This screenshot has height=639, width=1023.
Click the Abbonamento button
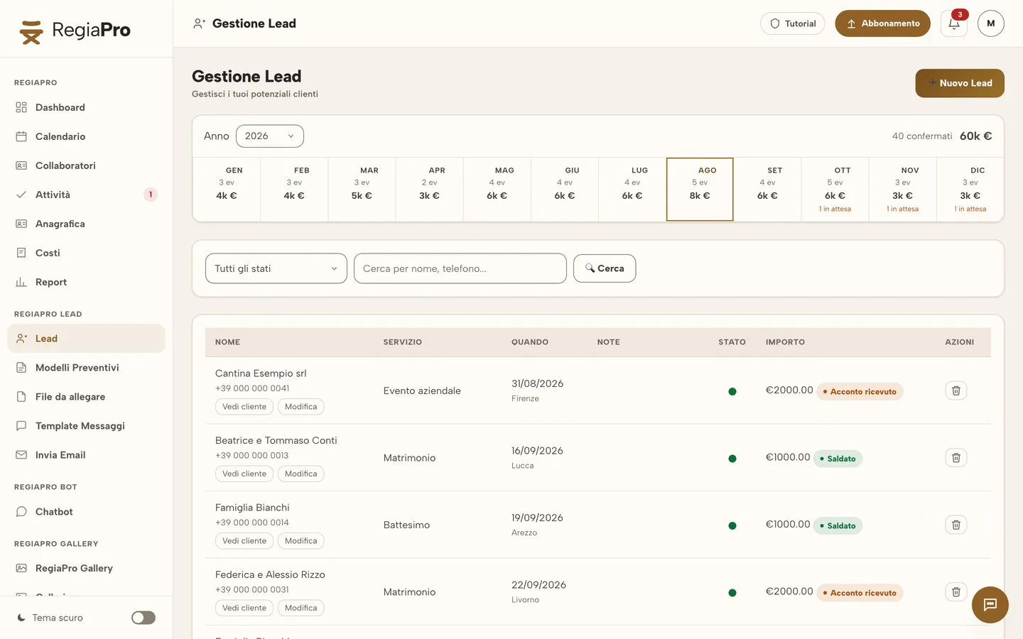883,23
